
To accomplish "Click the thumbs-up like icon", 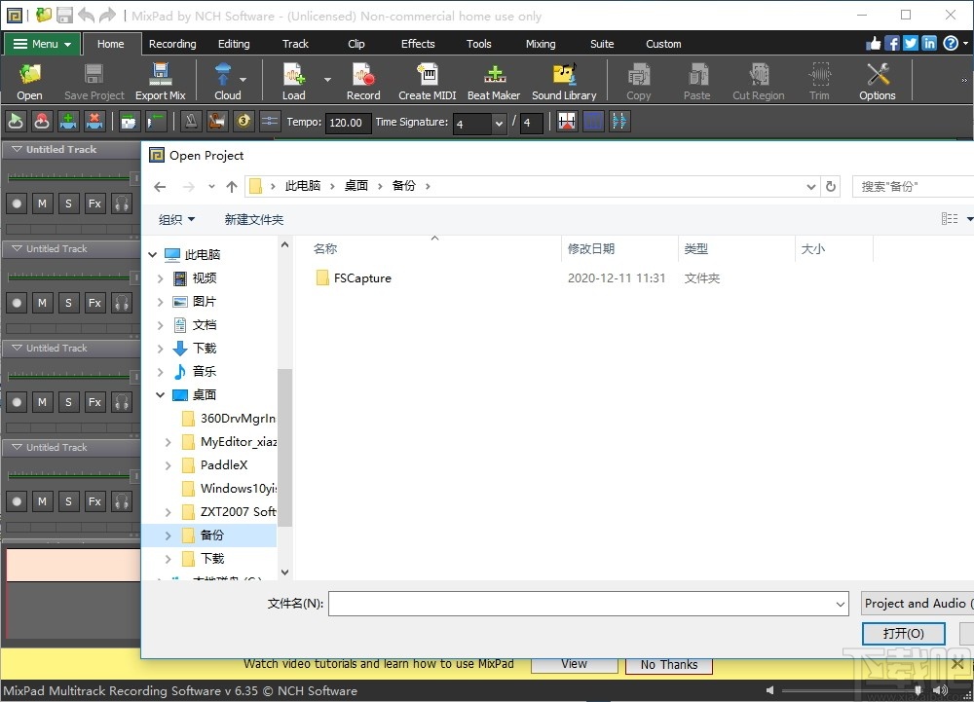I will [x=874, y=43].
